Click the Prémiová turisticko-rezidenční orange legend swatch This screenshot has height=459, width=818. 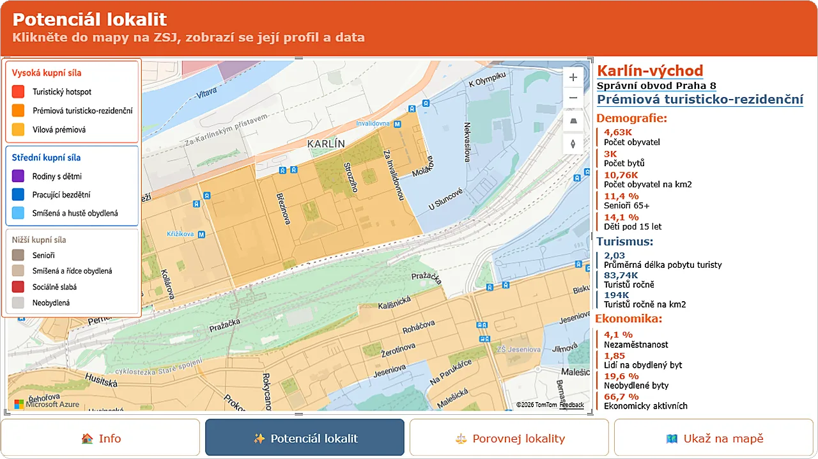click(18, 111)
